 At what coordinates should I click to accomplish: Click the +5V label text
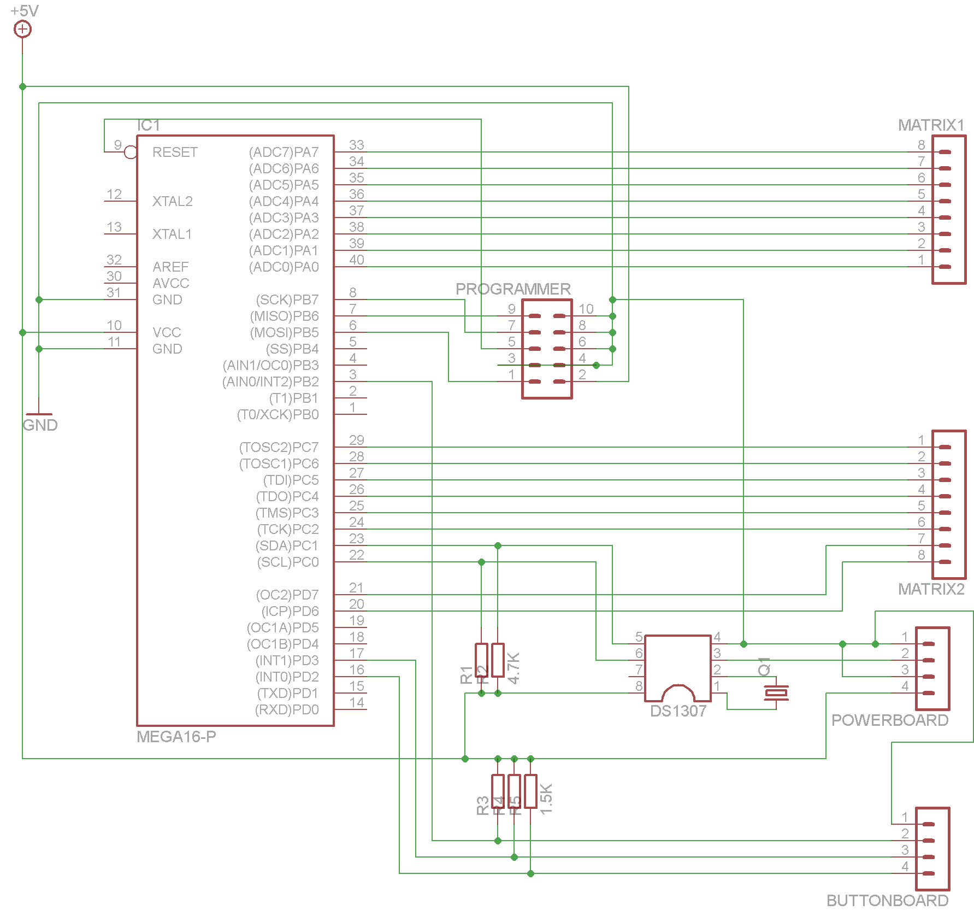pos(25,11)
